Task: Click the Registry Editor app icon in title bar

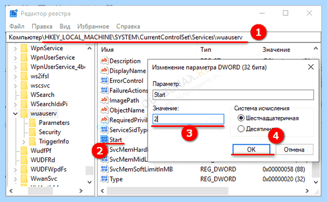Action: click(14, 13)
